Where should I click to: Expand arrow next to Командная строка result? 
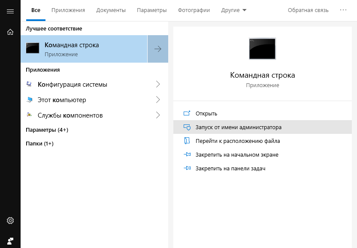click(x=157, y=49)
